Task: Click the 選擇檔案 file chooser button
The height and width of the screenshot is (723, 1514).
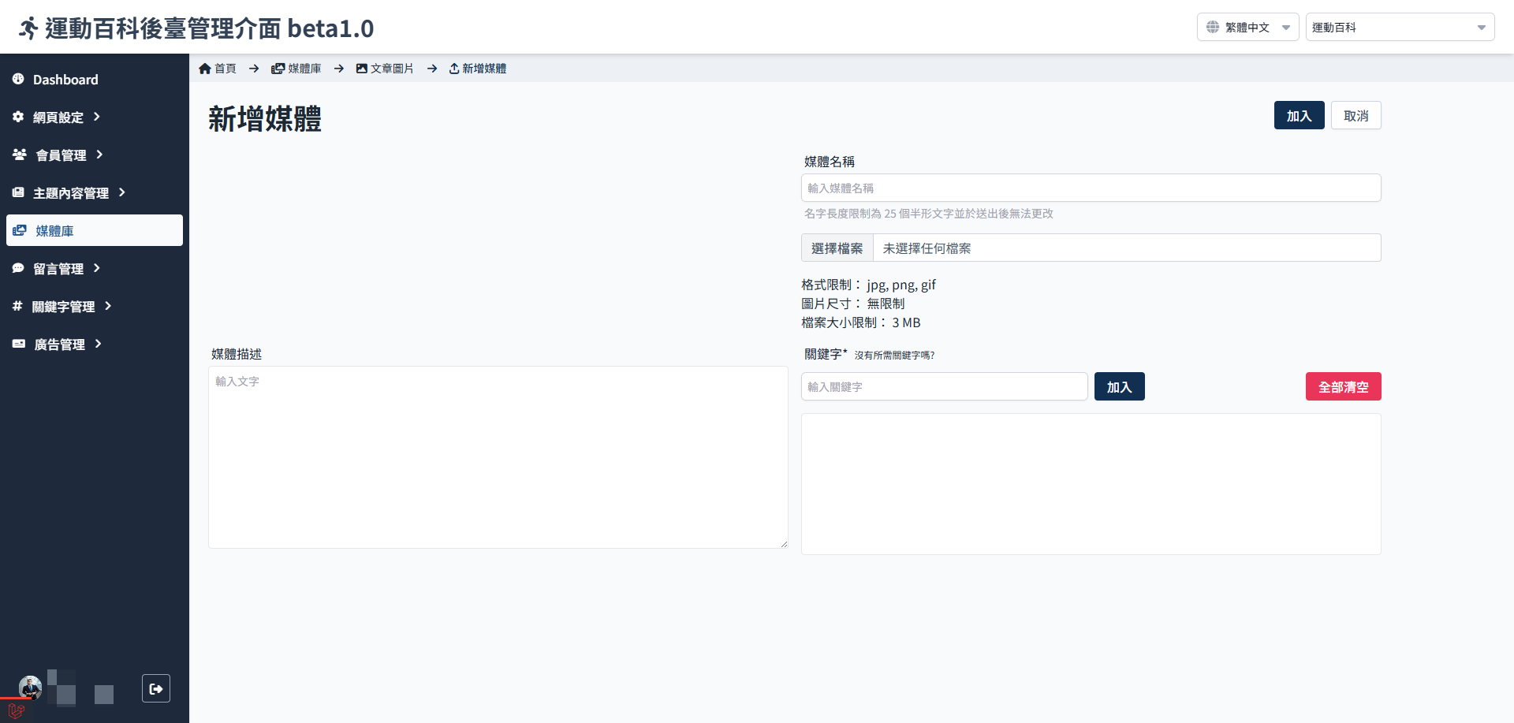Action: coord(837,248)
